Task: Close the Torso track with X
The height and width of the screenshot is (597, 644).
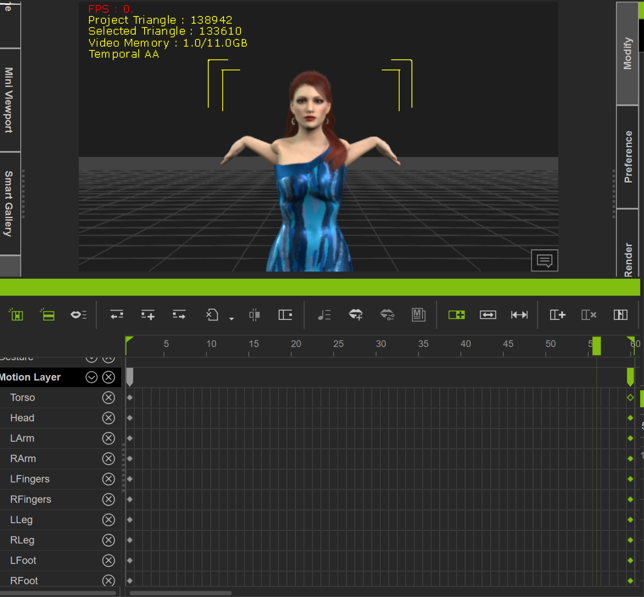Action: coord(109,397)
